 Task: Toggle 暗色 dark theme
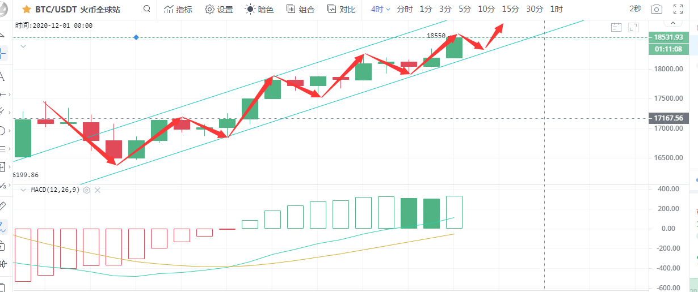[259, 10]
